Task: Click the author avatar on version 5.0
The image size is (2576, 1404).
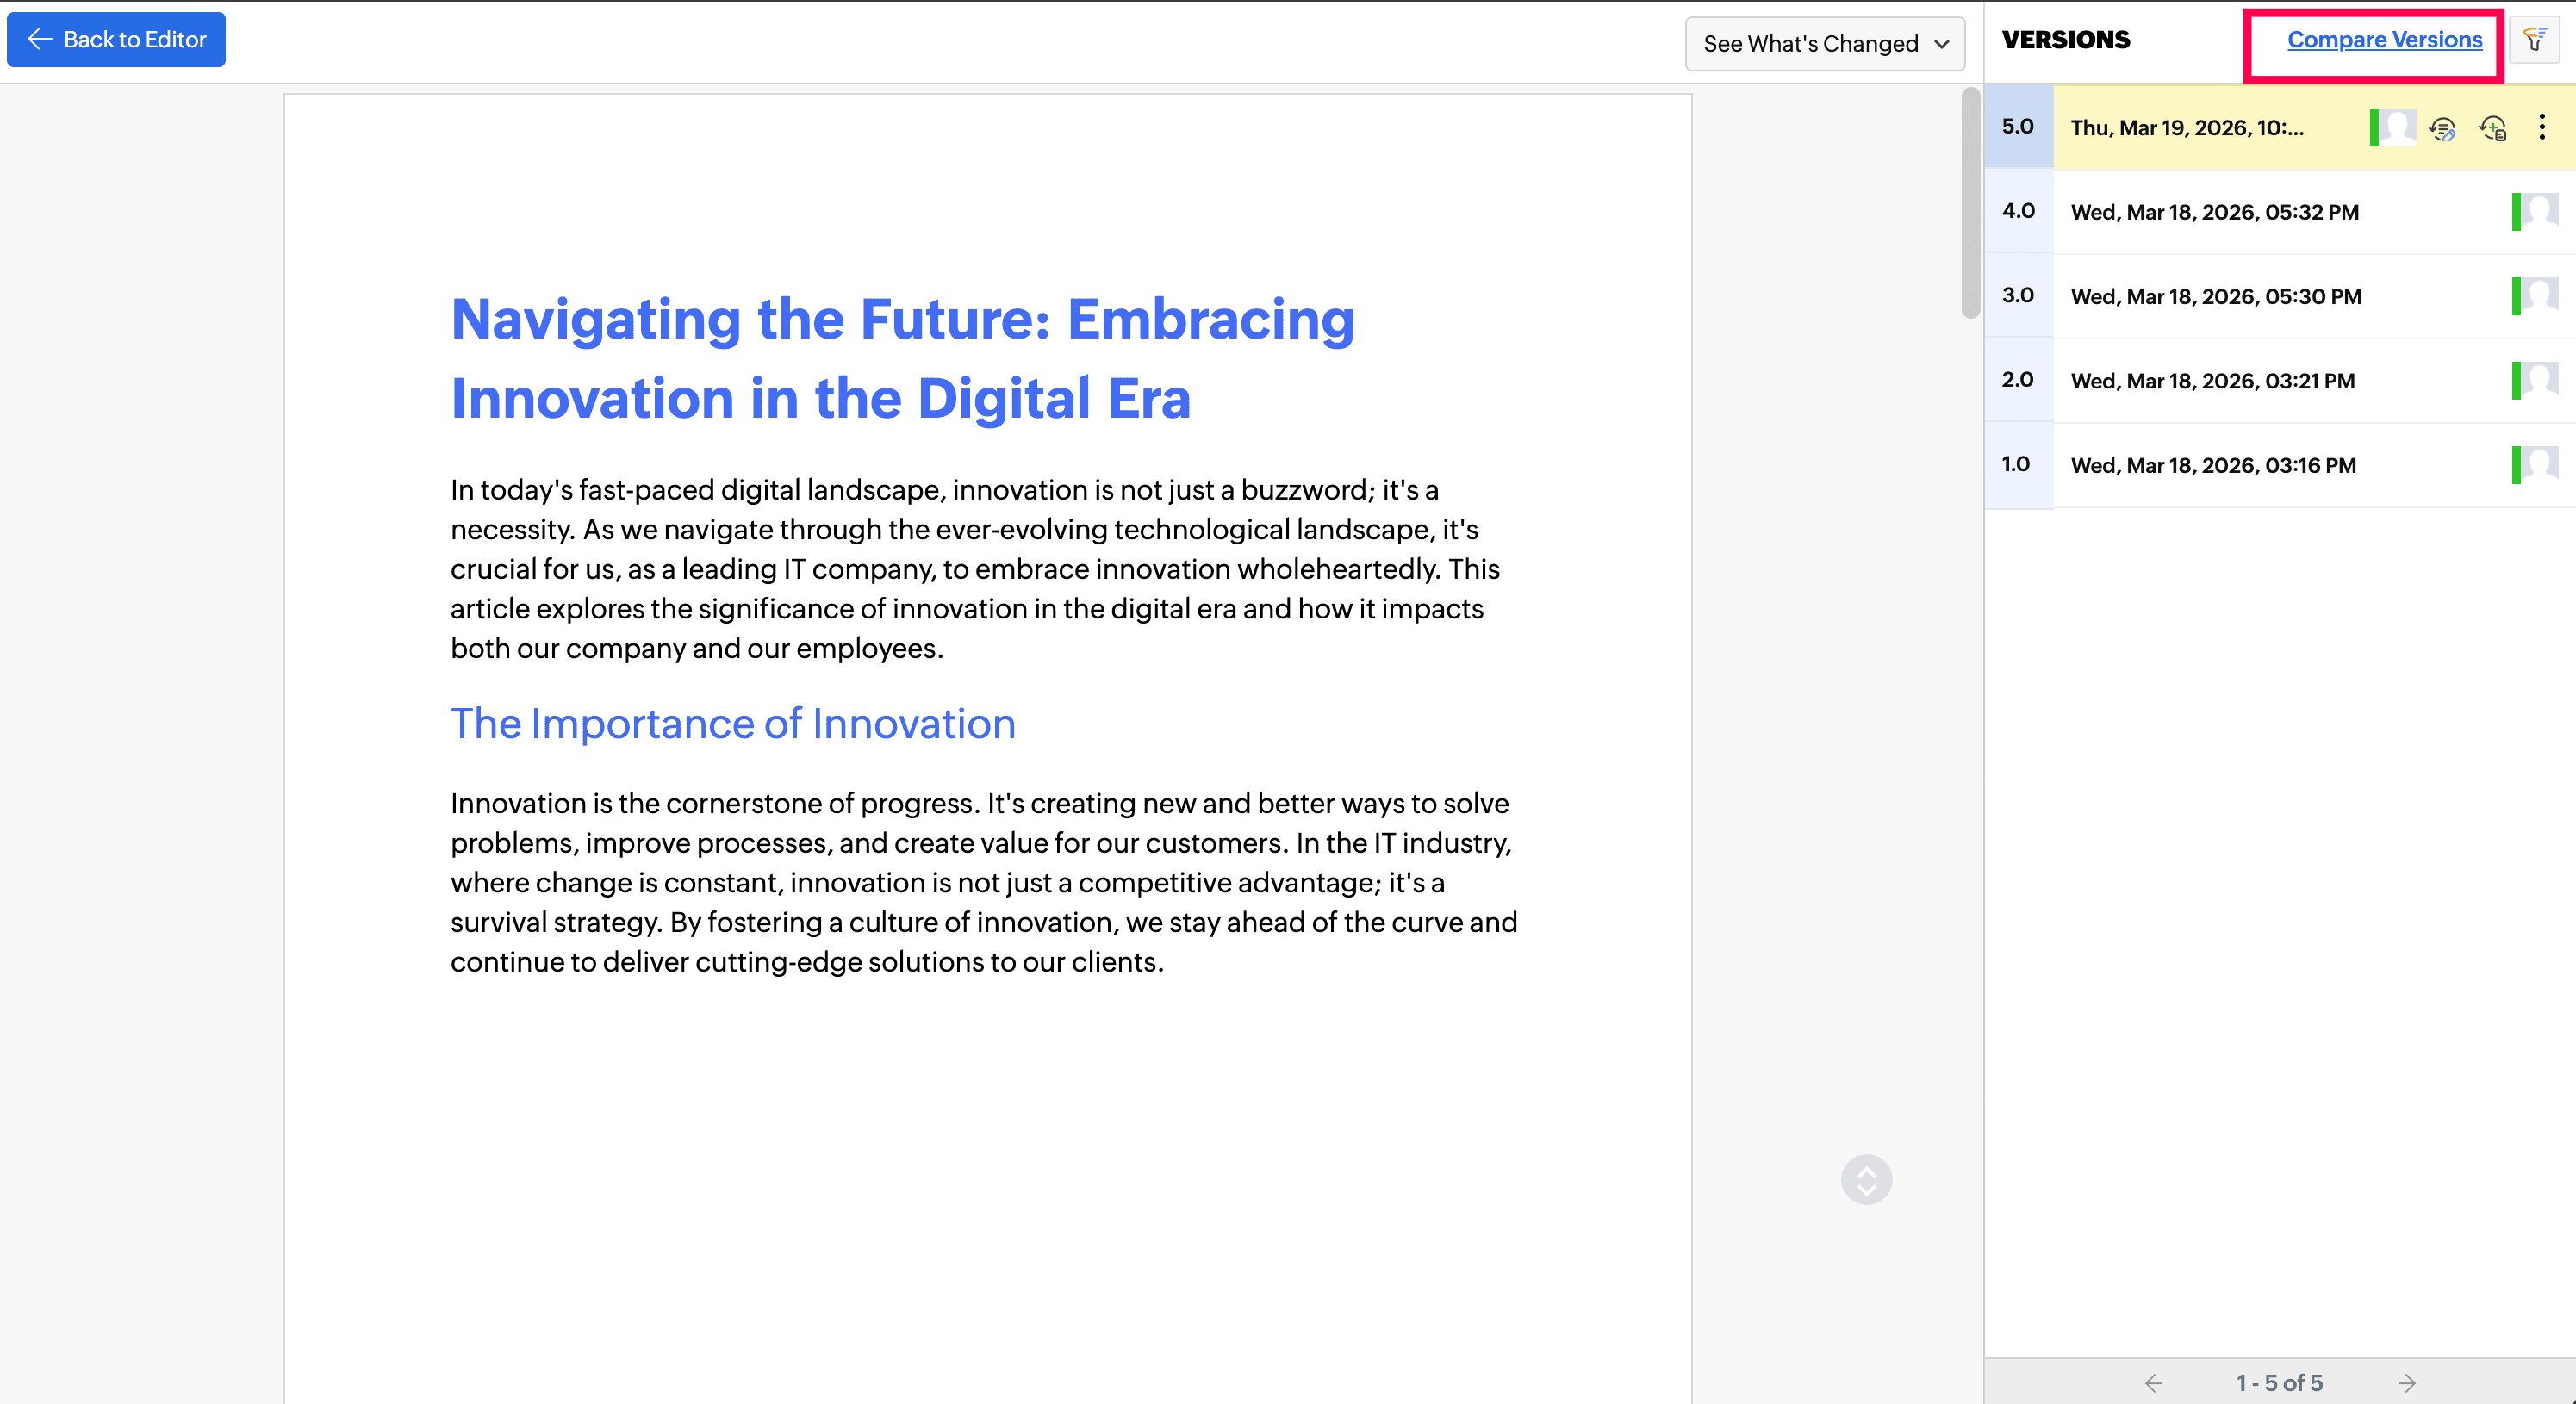Action: click(x=2396, y=128)
